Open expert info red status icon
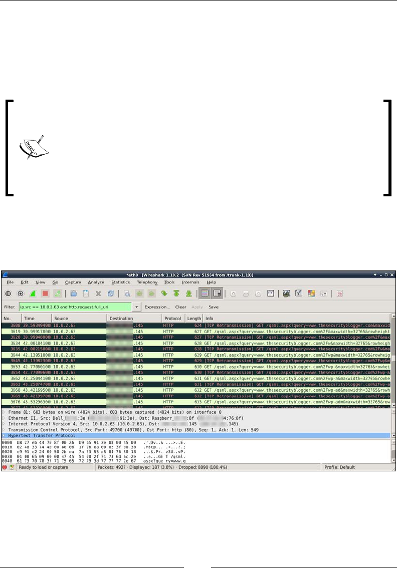Screen dimensions: 397x572 coord(5,467)
